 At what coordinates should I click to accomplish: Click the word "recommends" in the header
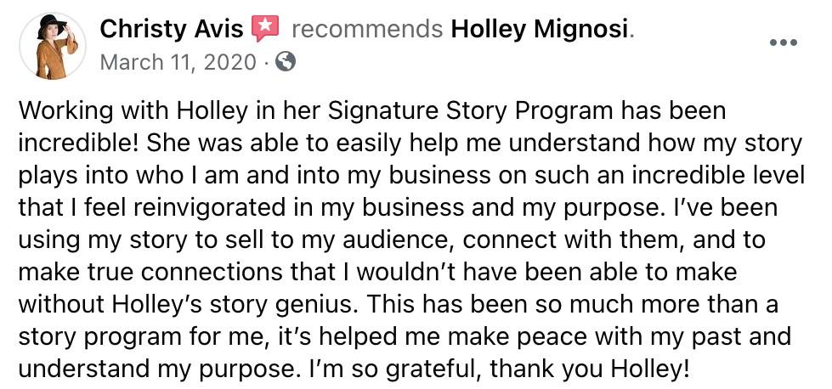tap(366, 31)
